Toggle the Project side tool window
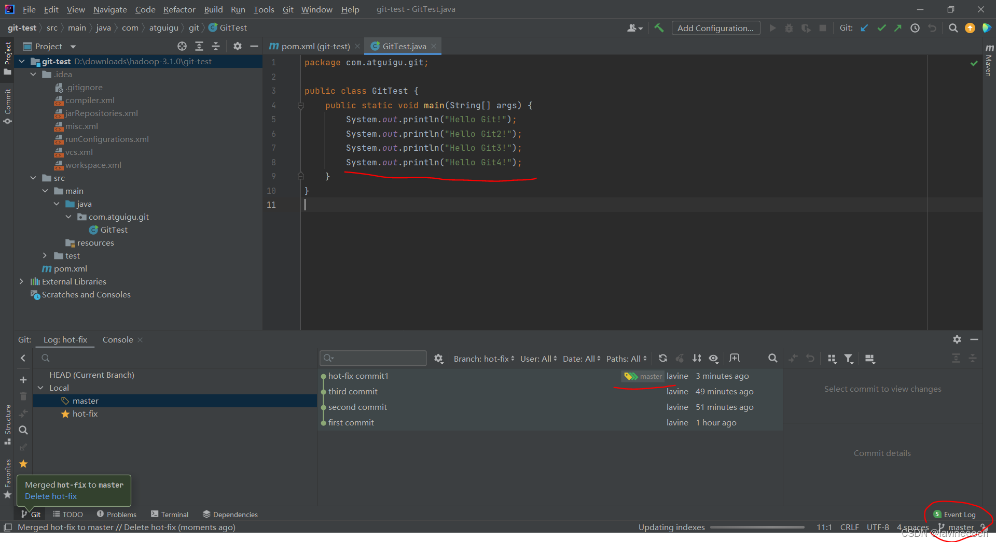Viewport: 996px width, 542px height. pos(8,58)
